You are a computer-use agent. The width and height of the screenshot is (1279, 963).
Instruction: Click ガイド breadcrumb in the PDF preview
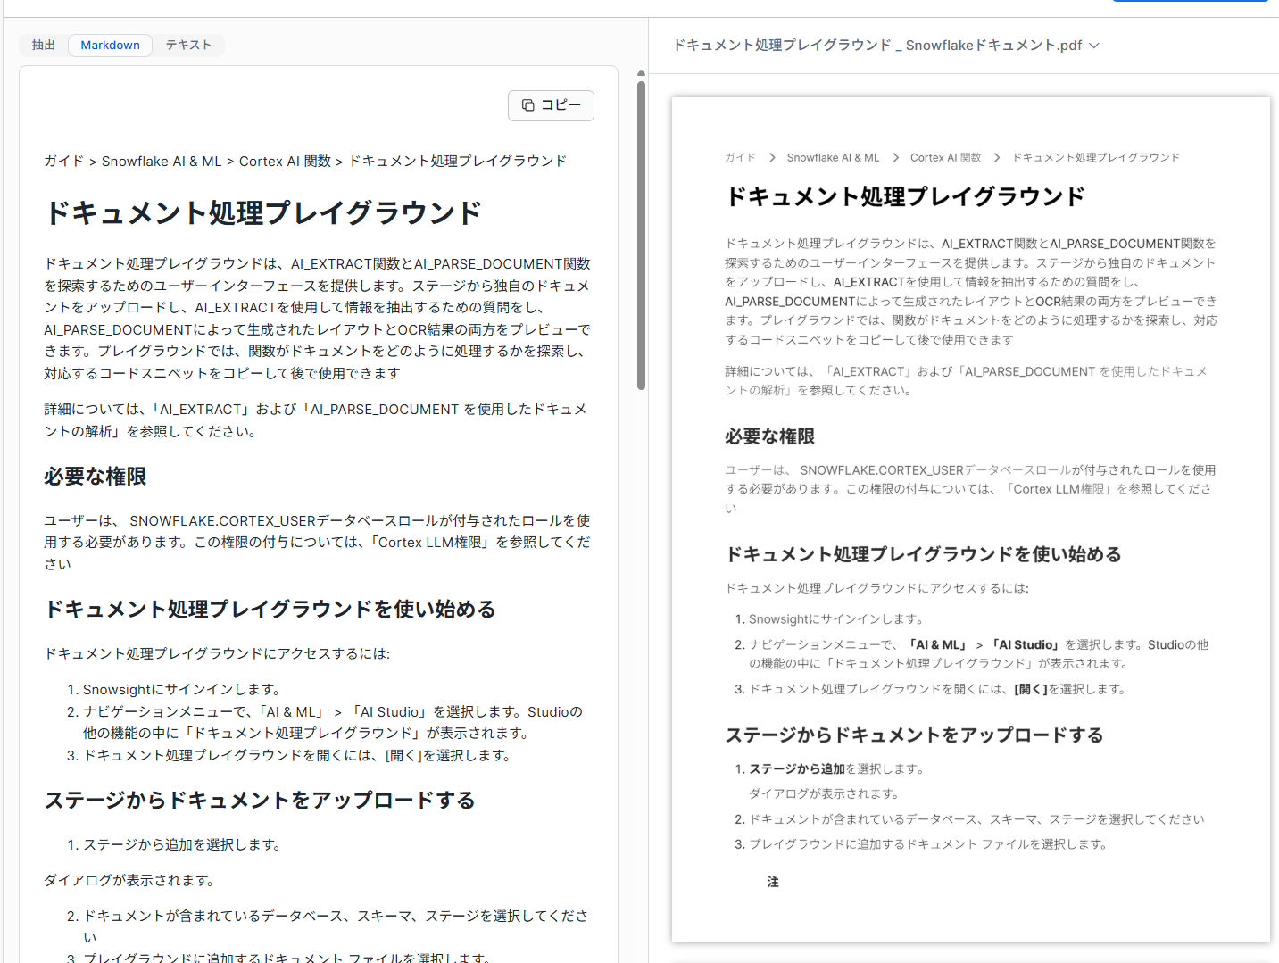click(740, 158)
